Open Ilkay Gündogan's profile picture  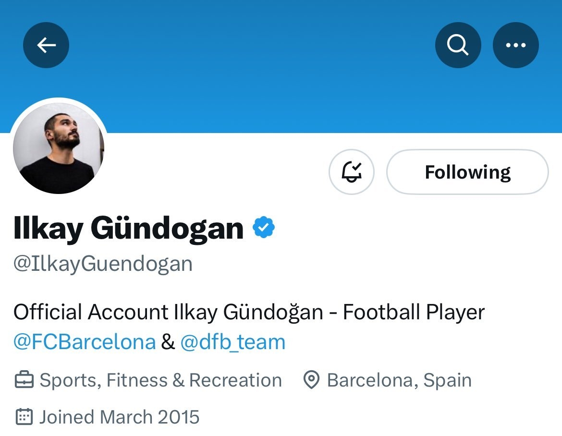[59, 148]
